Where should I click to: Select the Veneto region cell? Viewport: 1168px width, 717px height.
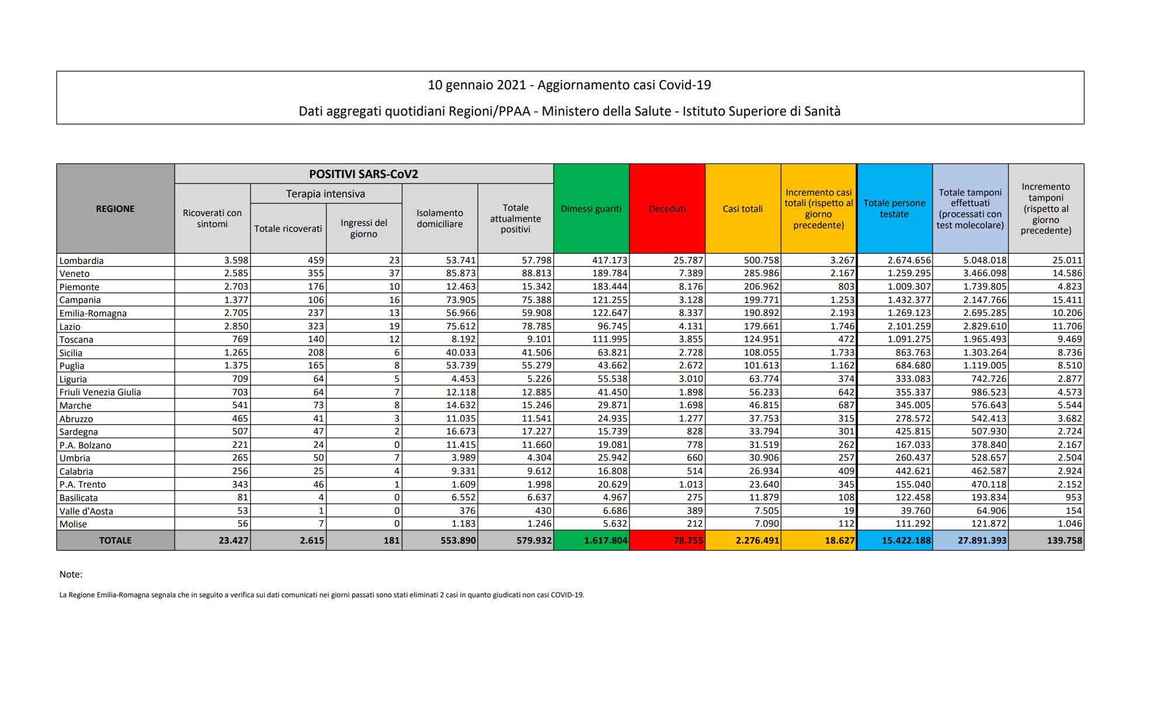pos(74,273)
